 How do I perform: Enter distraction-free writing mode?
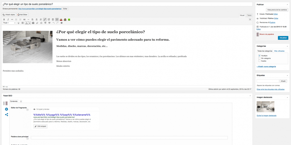[250, 20]
